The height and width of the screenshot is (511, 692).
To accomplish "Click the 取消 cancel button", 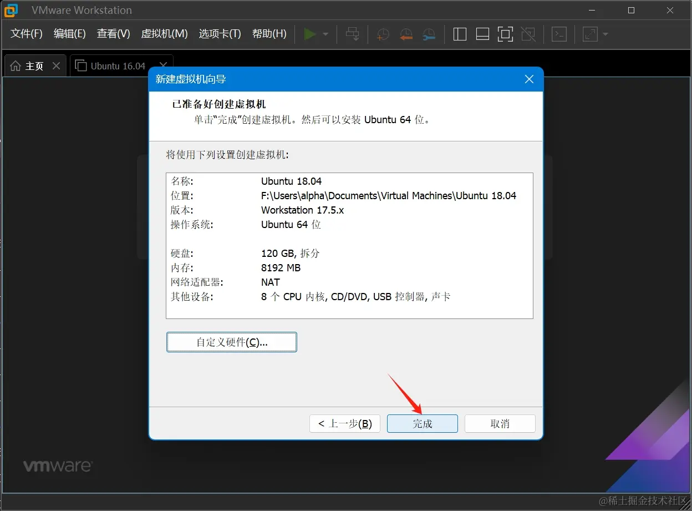I will (x=500, y=423).
